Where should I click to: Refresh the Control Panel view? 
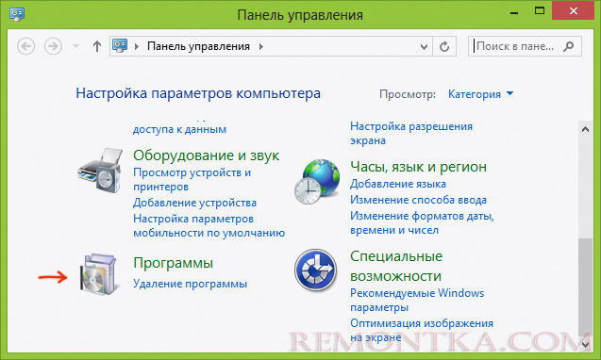(444, 46)
